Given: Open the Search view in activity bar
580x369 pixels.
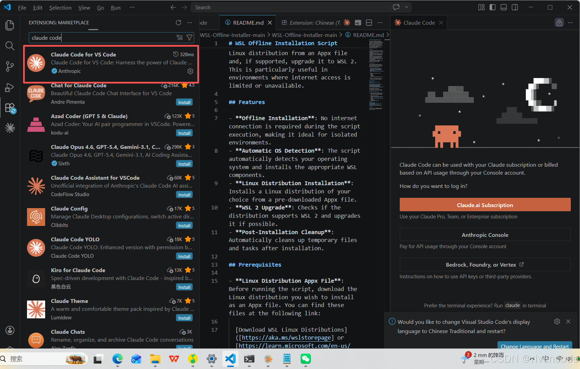Looking at the screenshot, I should [10, 46].
